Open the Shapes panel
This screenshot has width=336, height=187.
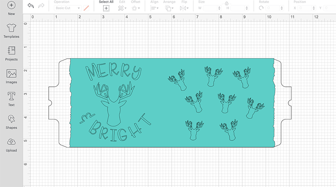pos(11,122)
